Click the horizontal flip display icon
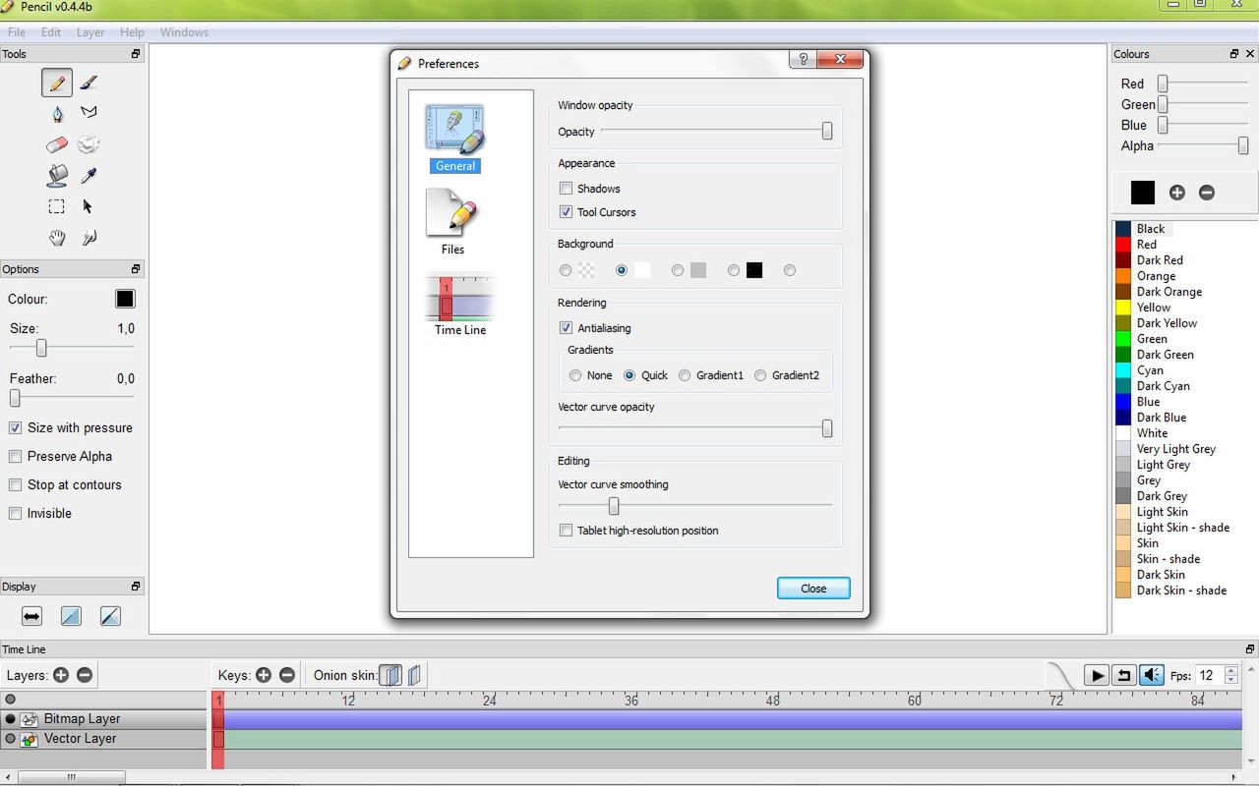 tap(31, 616)
